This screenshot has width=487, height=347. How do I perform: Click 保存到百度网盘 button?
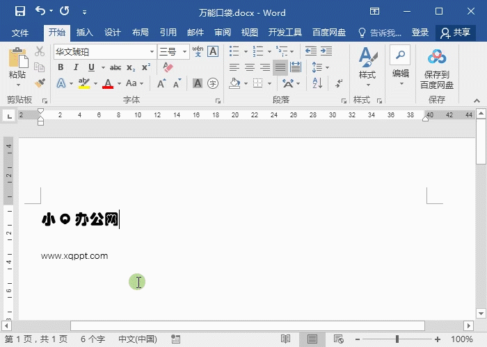click(x=437, y=69)
